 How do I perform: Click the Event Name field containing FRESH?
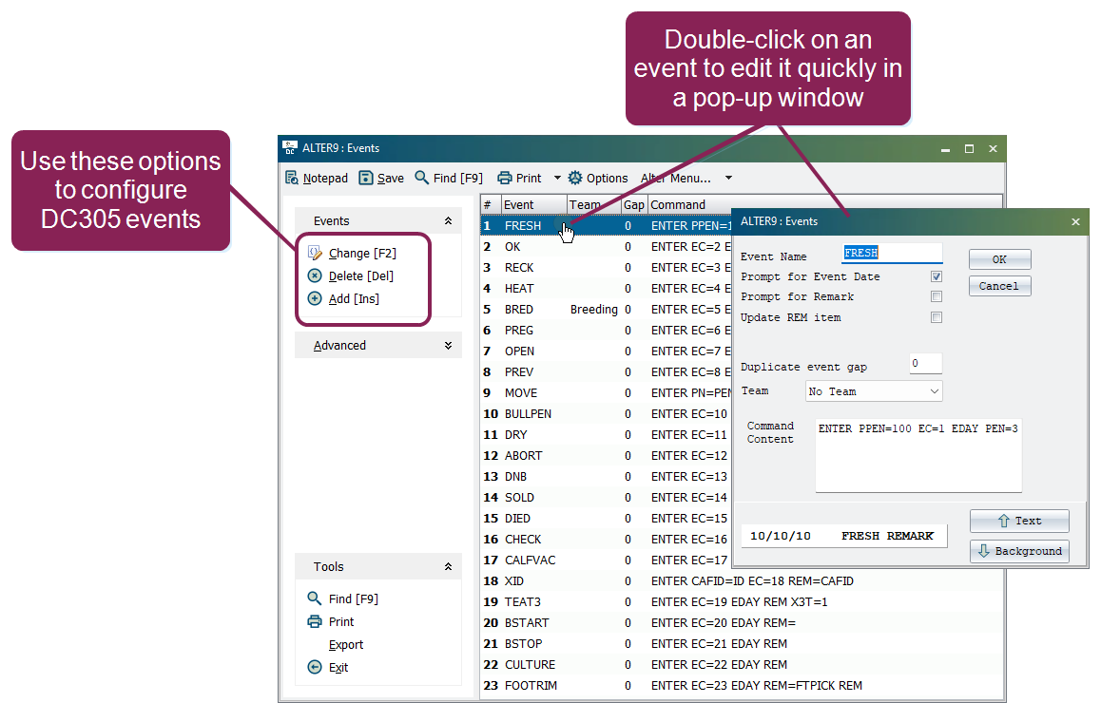pos(893,254)
